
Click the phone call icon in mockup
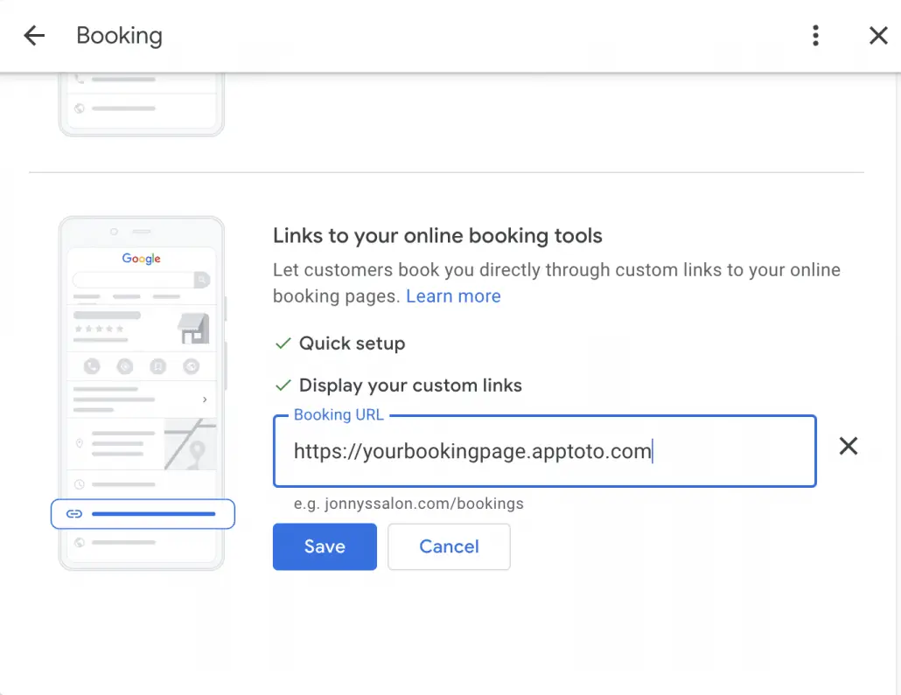(92, 366)
